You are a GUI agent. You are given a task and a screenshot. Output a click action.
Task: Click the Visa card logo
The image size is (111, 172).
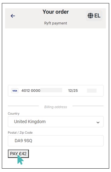pos(15,91)
